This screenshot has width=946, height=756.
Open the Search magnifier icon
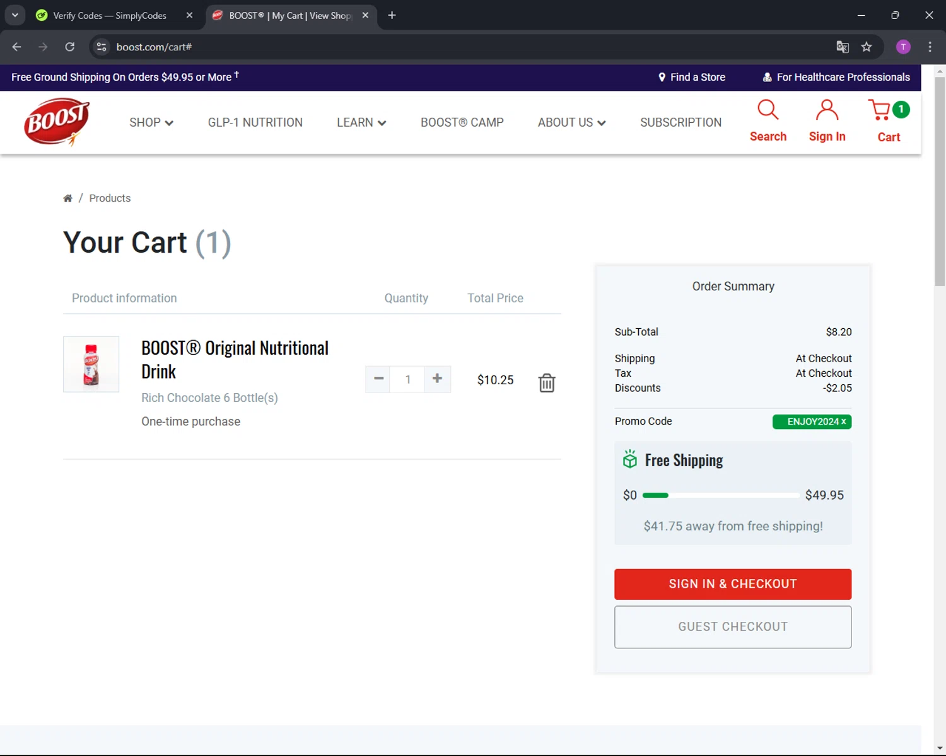click(768, 110)
